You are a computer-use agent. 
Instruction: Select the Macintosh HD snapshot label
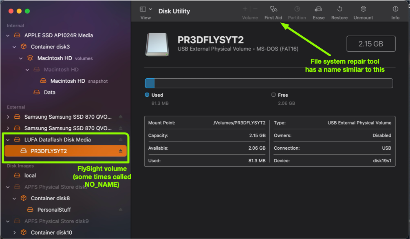click(x=79, y=81)
